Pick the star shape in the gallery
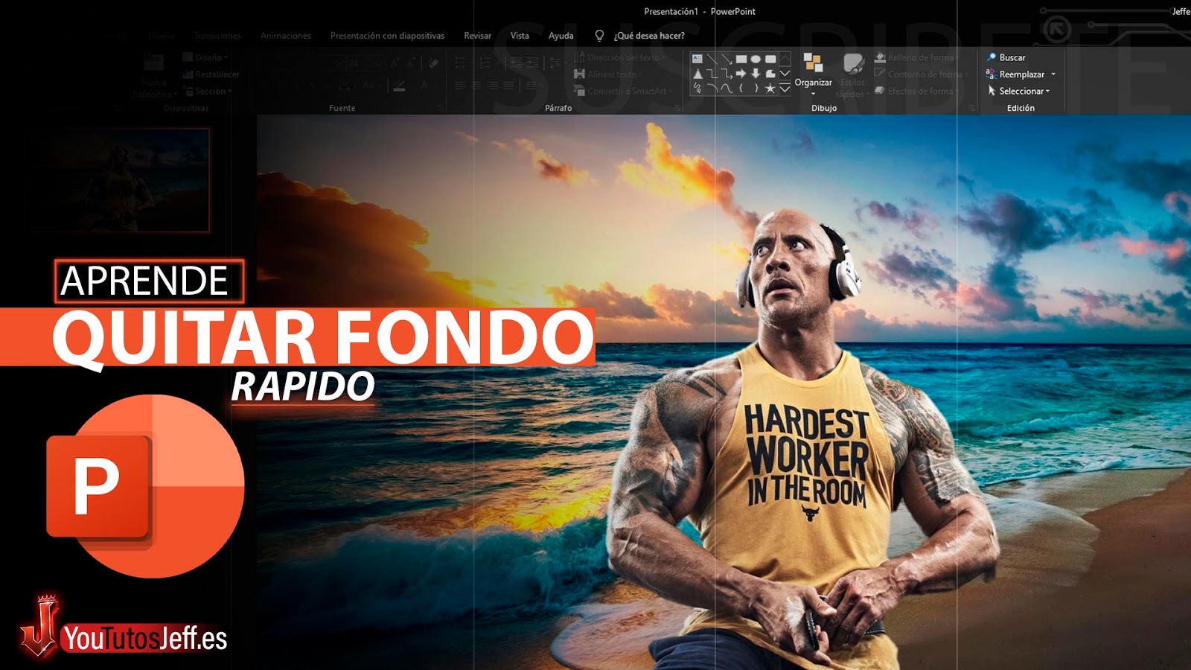The height and width of the screenshot is (670, 1191). [770, 89]
